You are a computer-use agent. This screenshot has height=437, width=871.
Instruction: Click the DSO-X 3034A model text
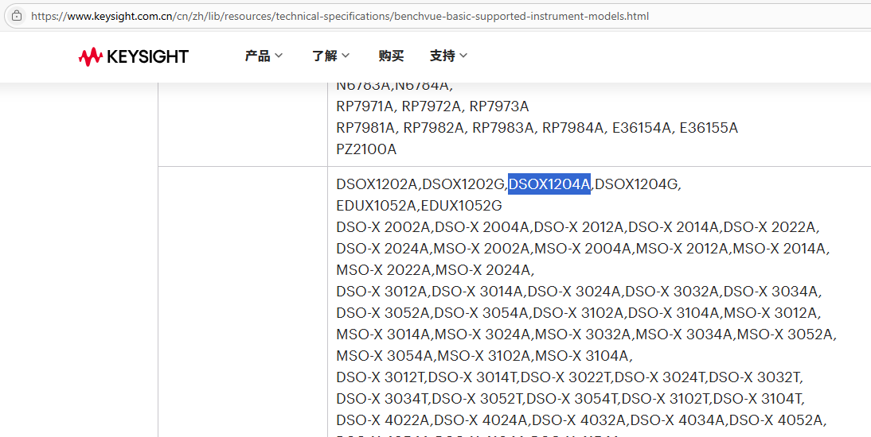click(771, 292)
